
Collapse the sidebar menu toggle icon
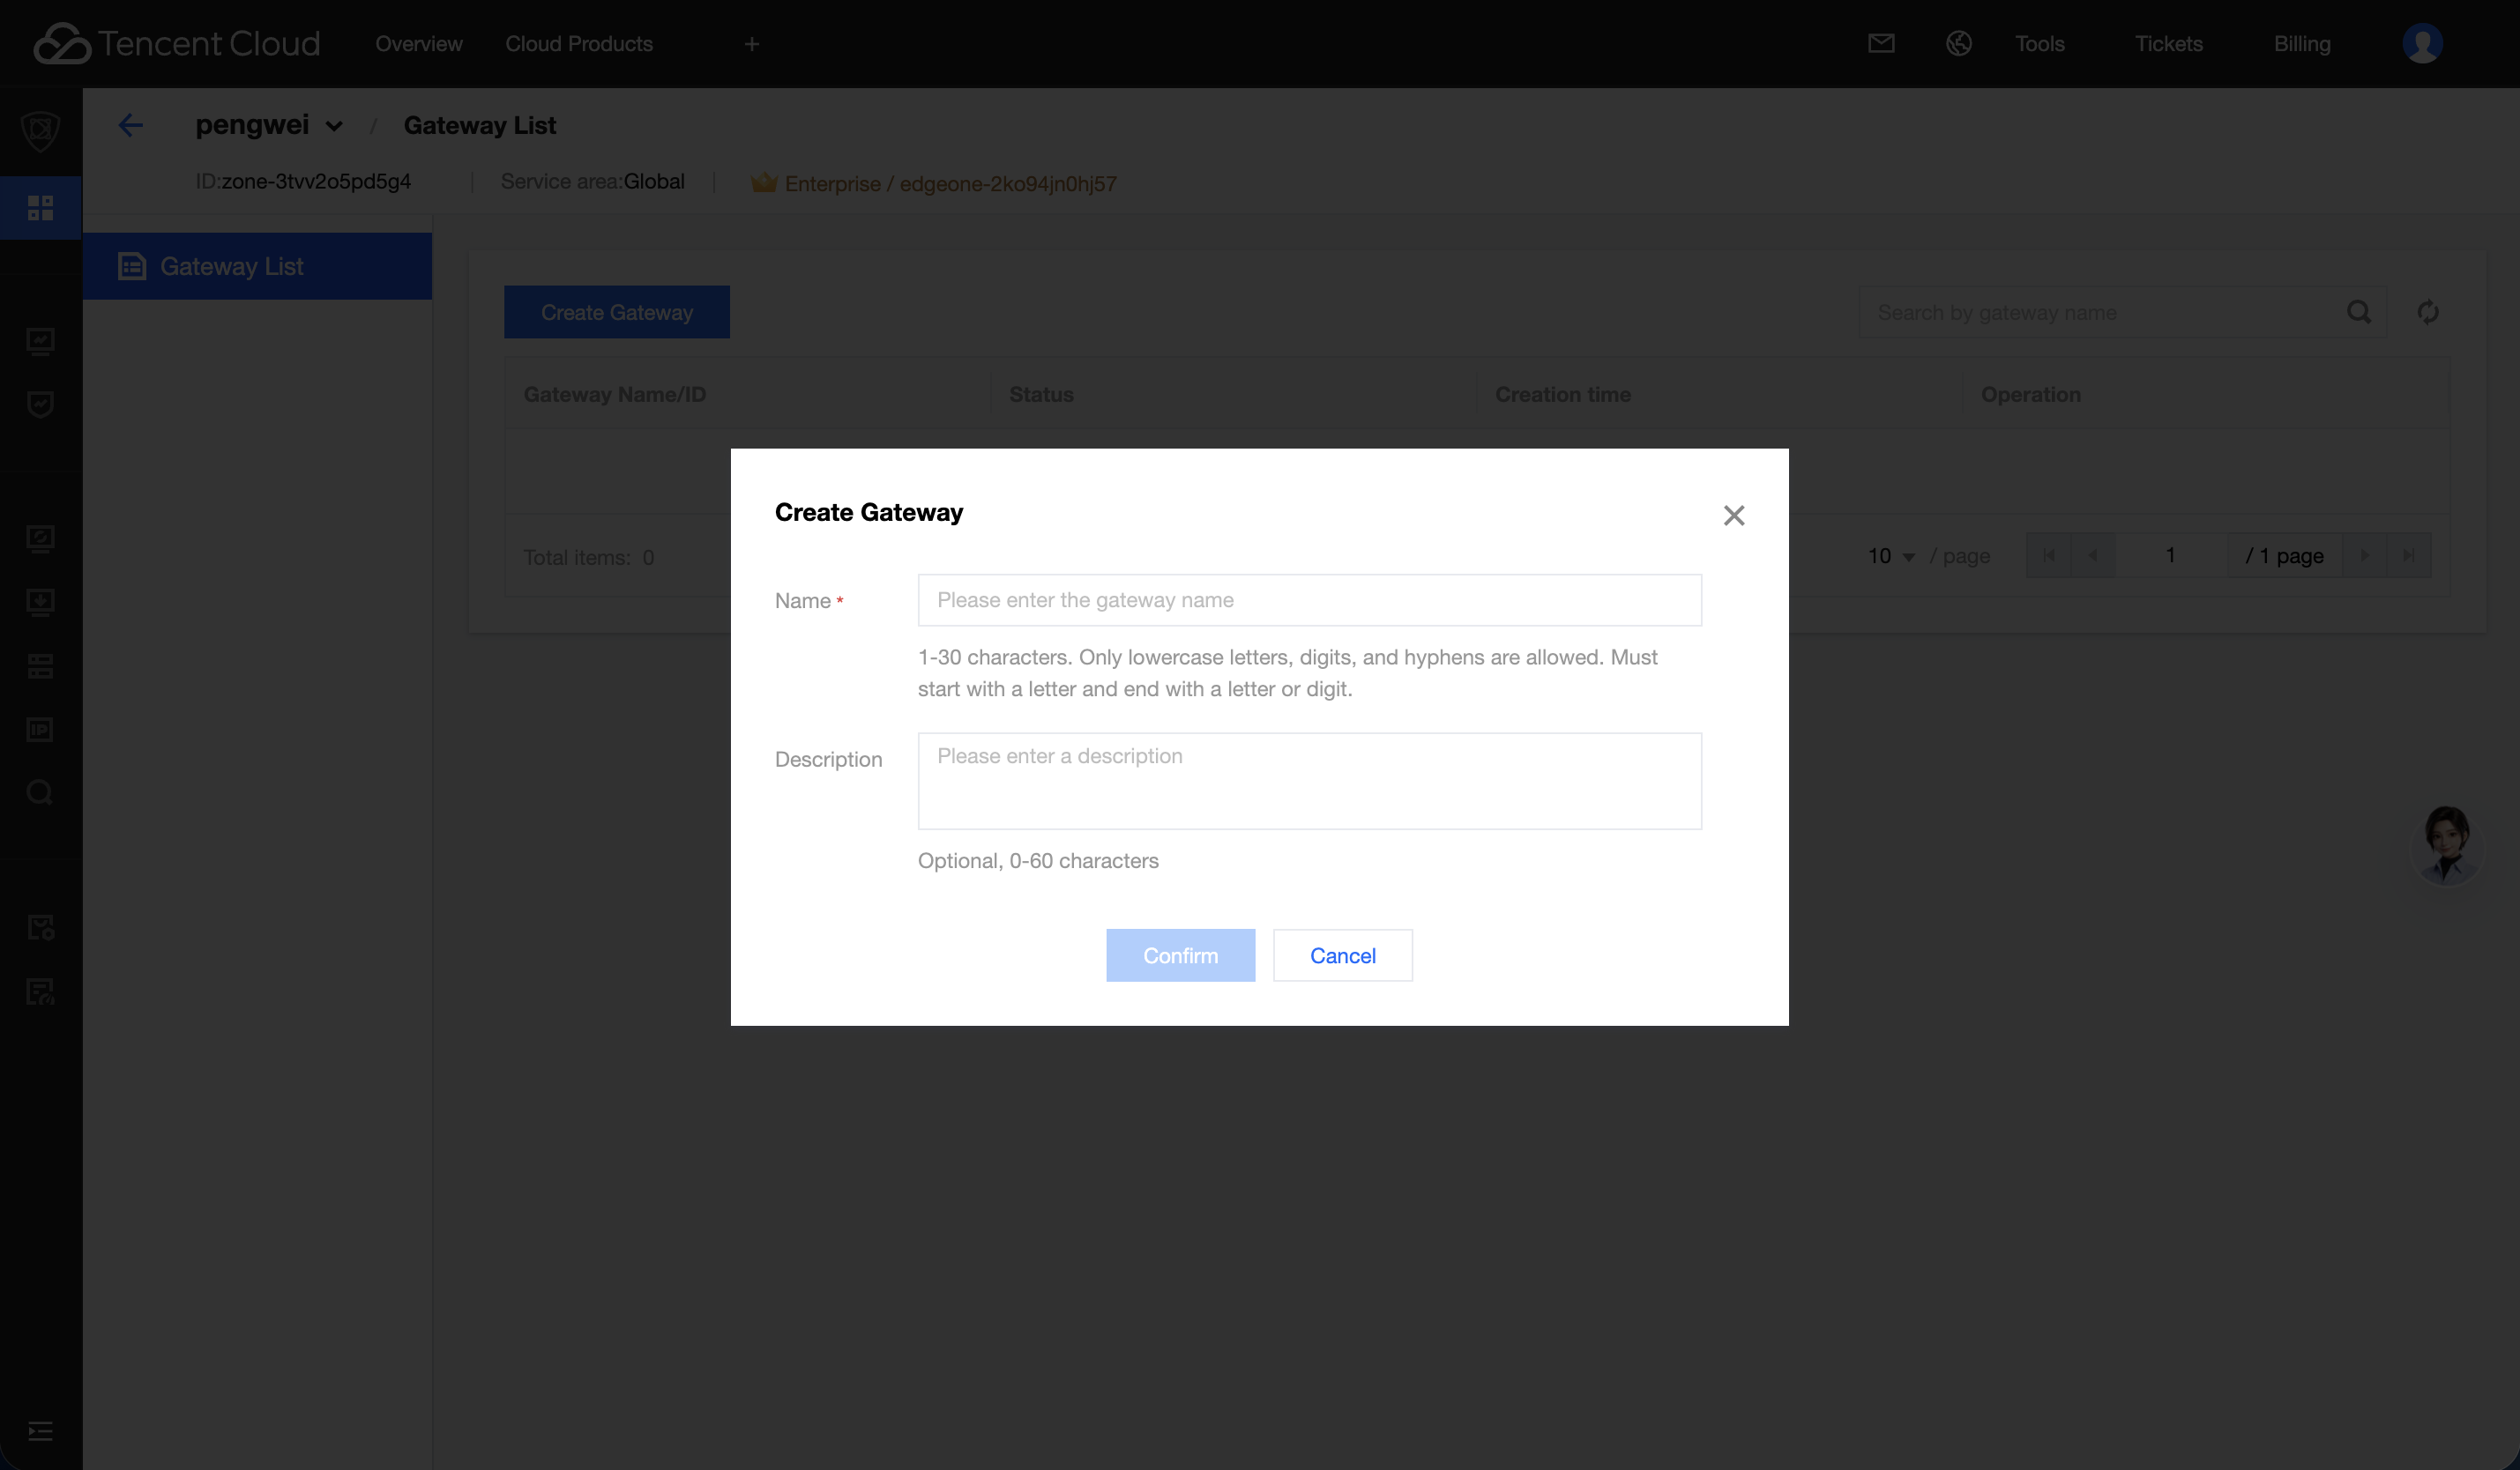coord(40,1431)
